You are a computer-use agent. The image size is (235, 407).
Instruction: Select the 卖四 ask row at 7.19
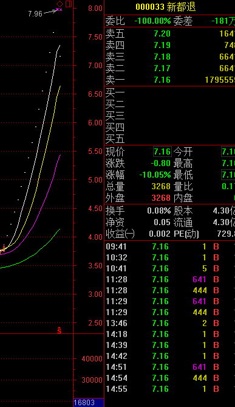(169, 45)
